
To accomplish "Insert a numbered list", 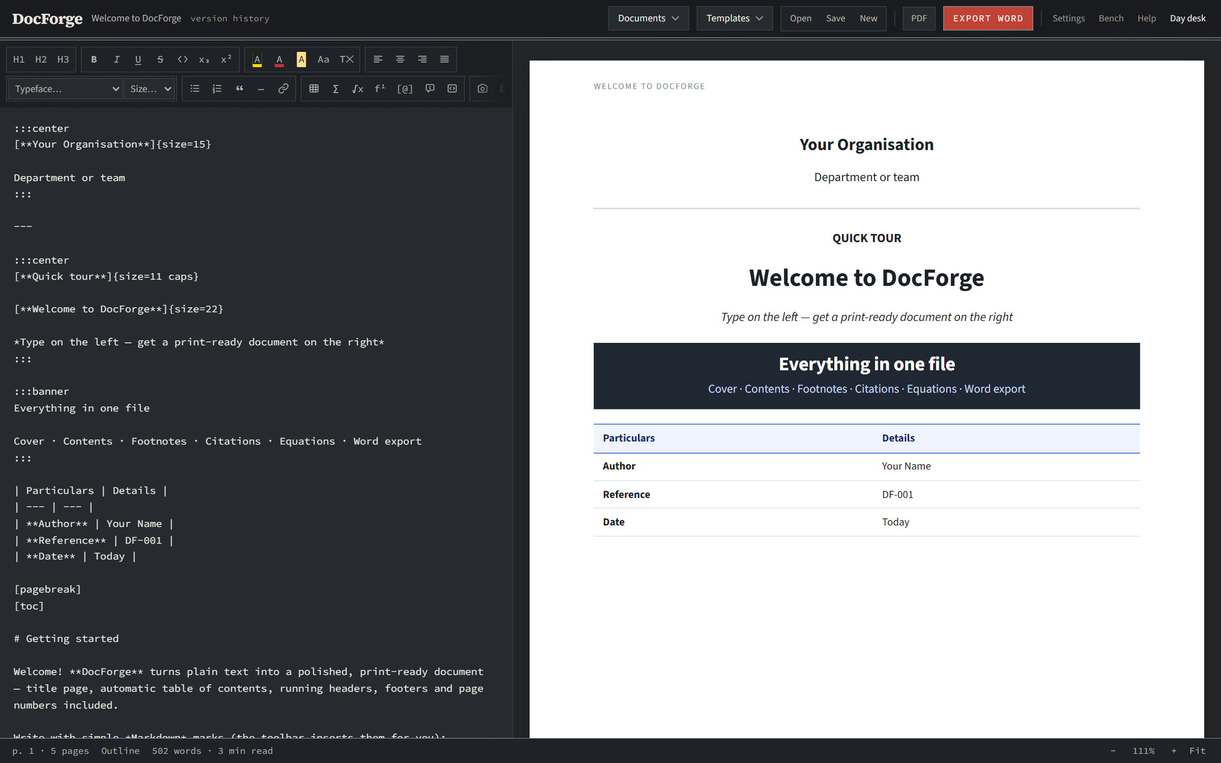I will tap(217, 89).
